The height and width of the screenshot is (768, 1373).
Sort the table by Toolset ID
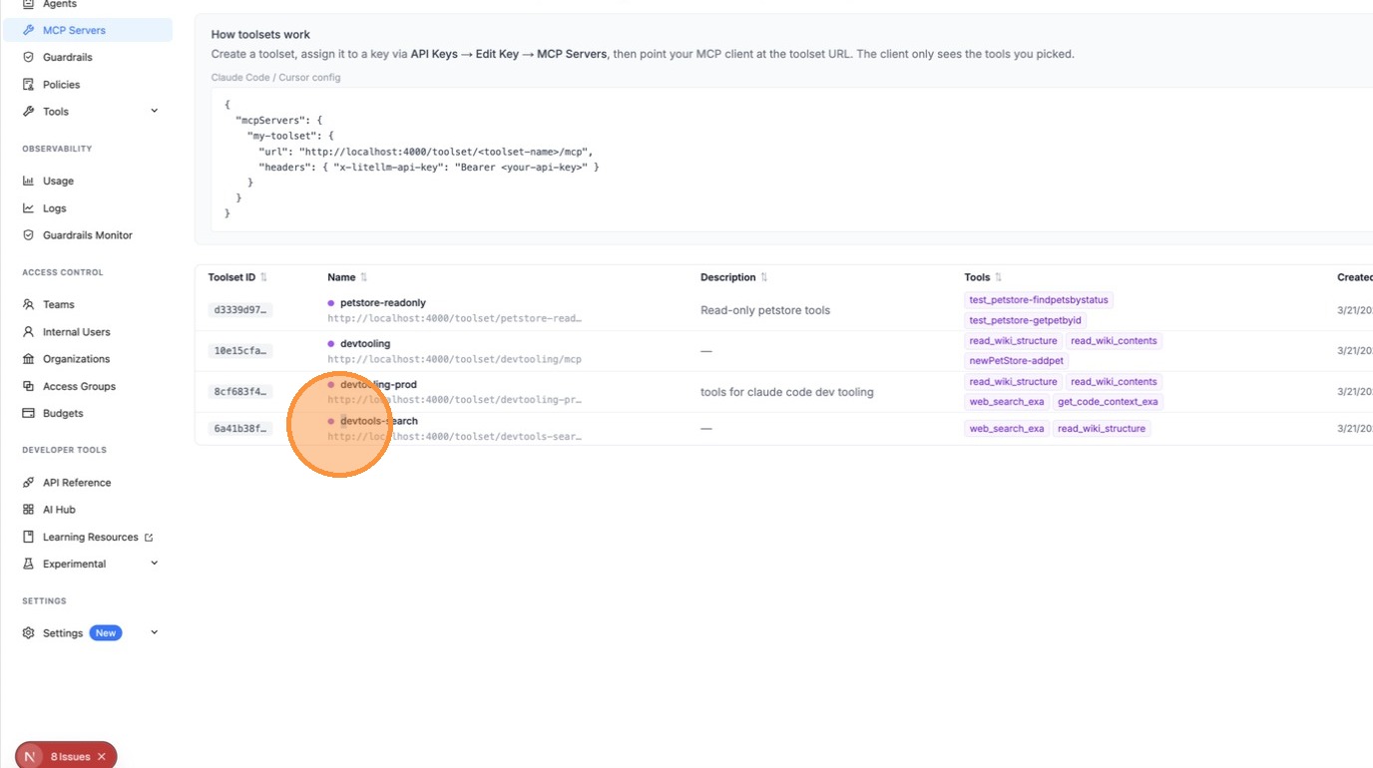(x=263, y=277)
